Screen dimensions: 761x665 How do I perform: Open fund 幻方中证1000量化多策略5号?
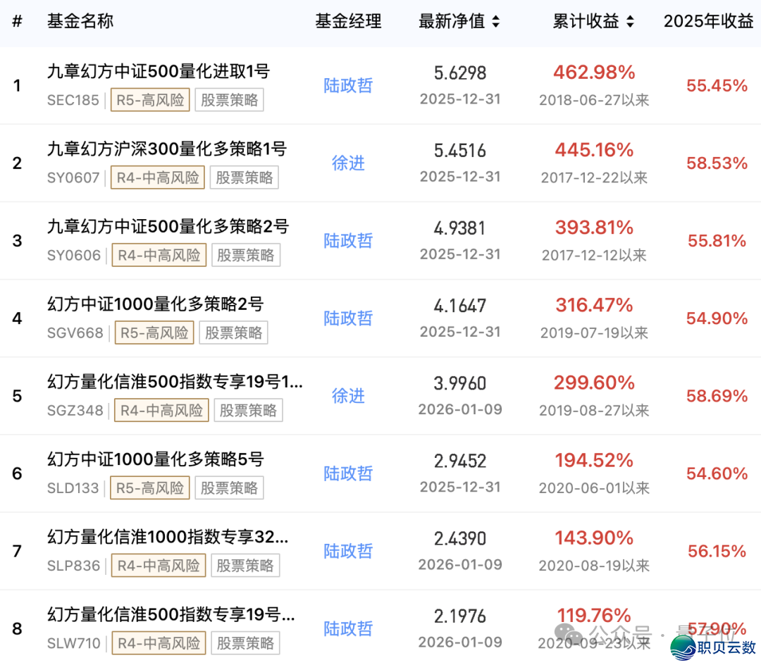(x=155, y=459)
